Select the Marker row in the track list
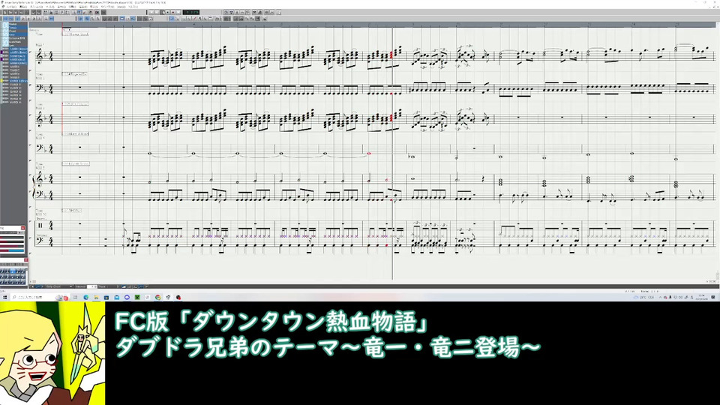The height and width of the screenshot is (405, 720). click(13, 24)
